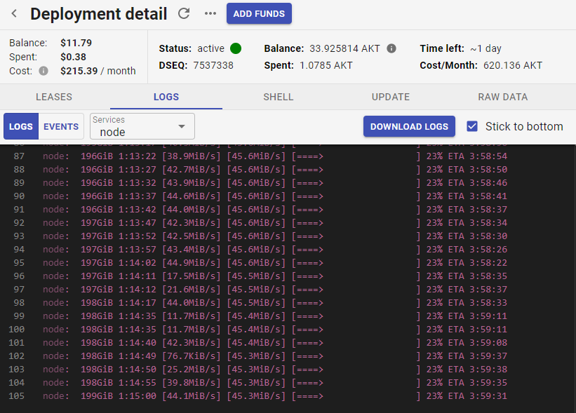Download the logs
The image size is (576, 413).
pyautogui.click(x=409, y=127)
